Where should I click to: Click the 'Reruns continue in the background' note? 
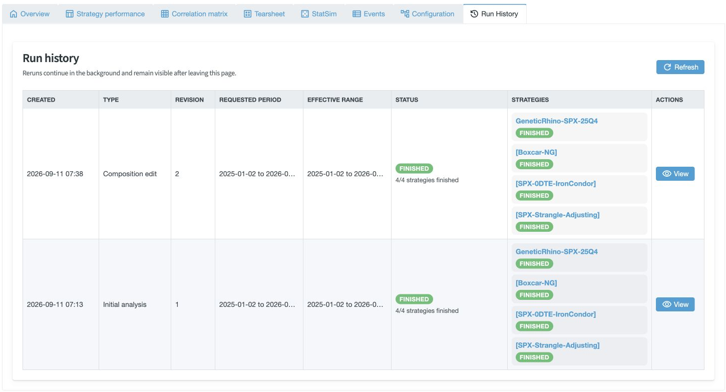point(129,73)
